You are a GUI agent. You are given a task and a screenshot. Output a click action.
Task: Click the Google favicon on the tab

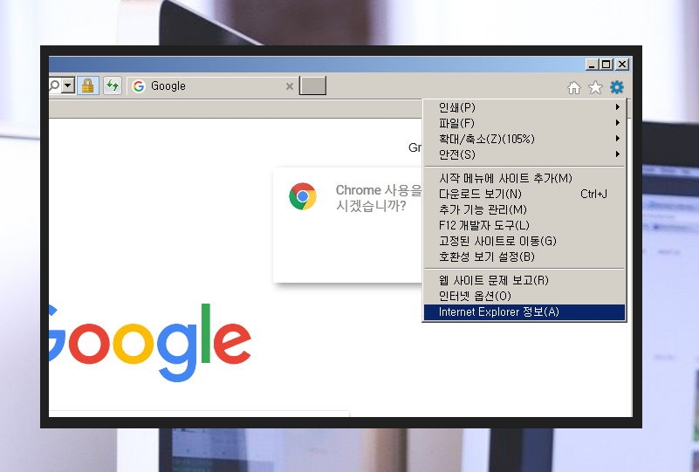(139, 86)
